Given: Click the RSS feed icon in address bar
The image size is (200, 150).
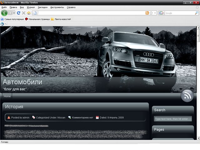Looking at the screenshot, I should click(147, 13).
